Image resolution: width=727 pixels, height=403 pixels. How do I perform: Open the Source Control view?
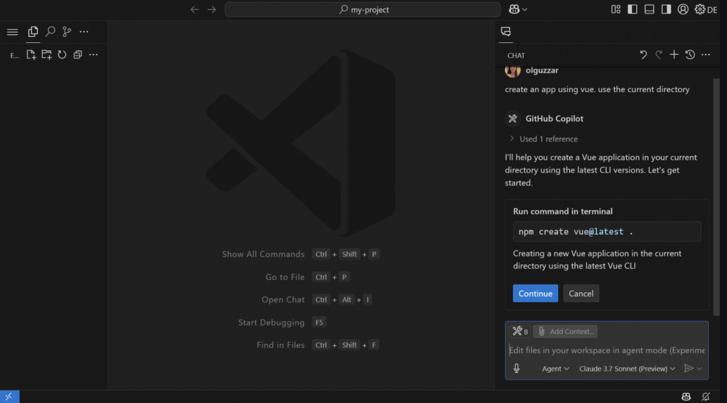[x=66, y=32]
